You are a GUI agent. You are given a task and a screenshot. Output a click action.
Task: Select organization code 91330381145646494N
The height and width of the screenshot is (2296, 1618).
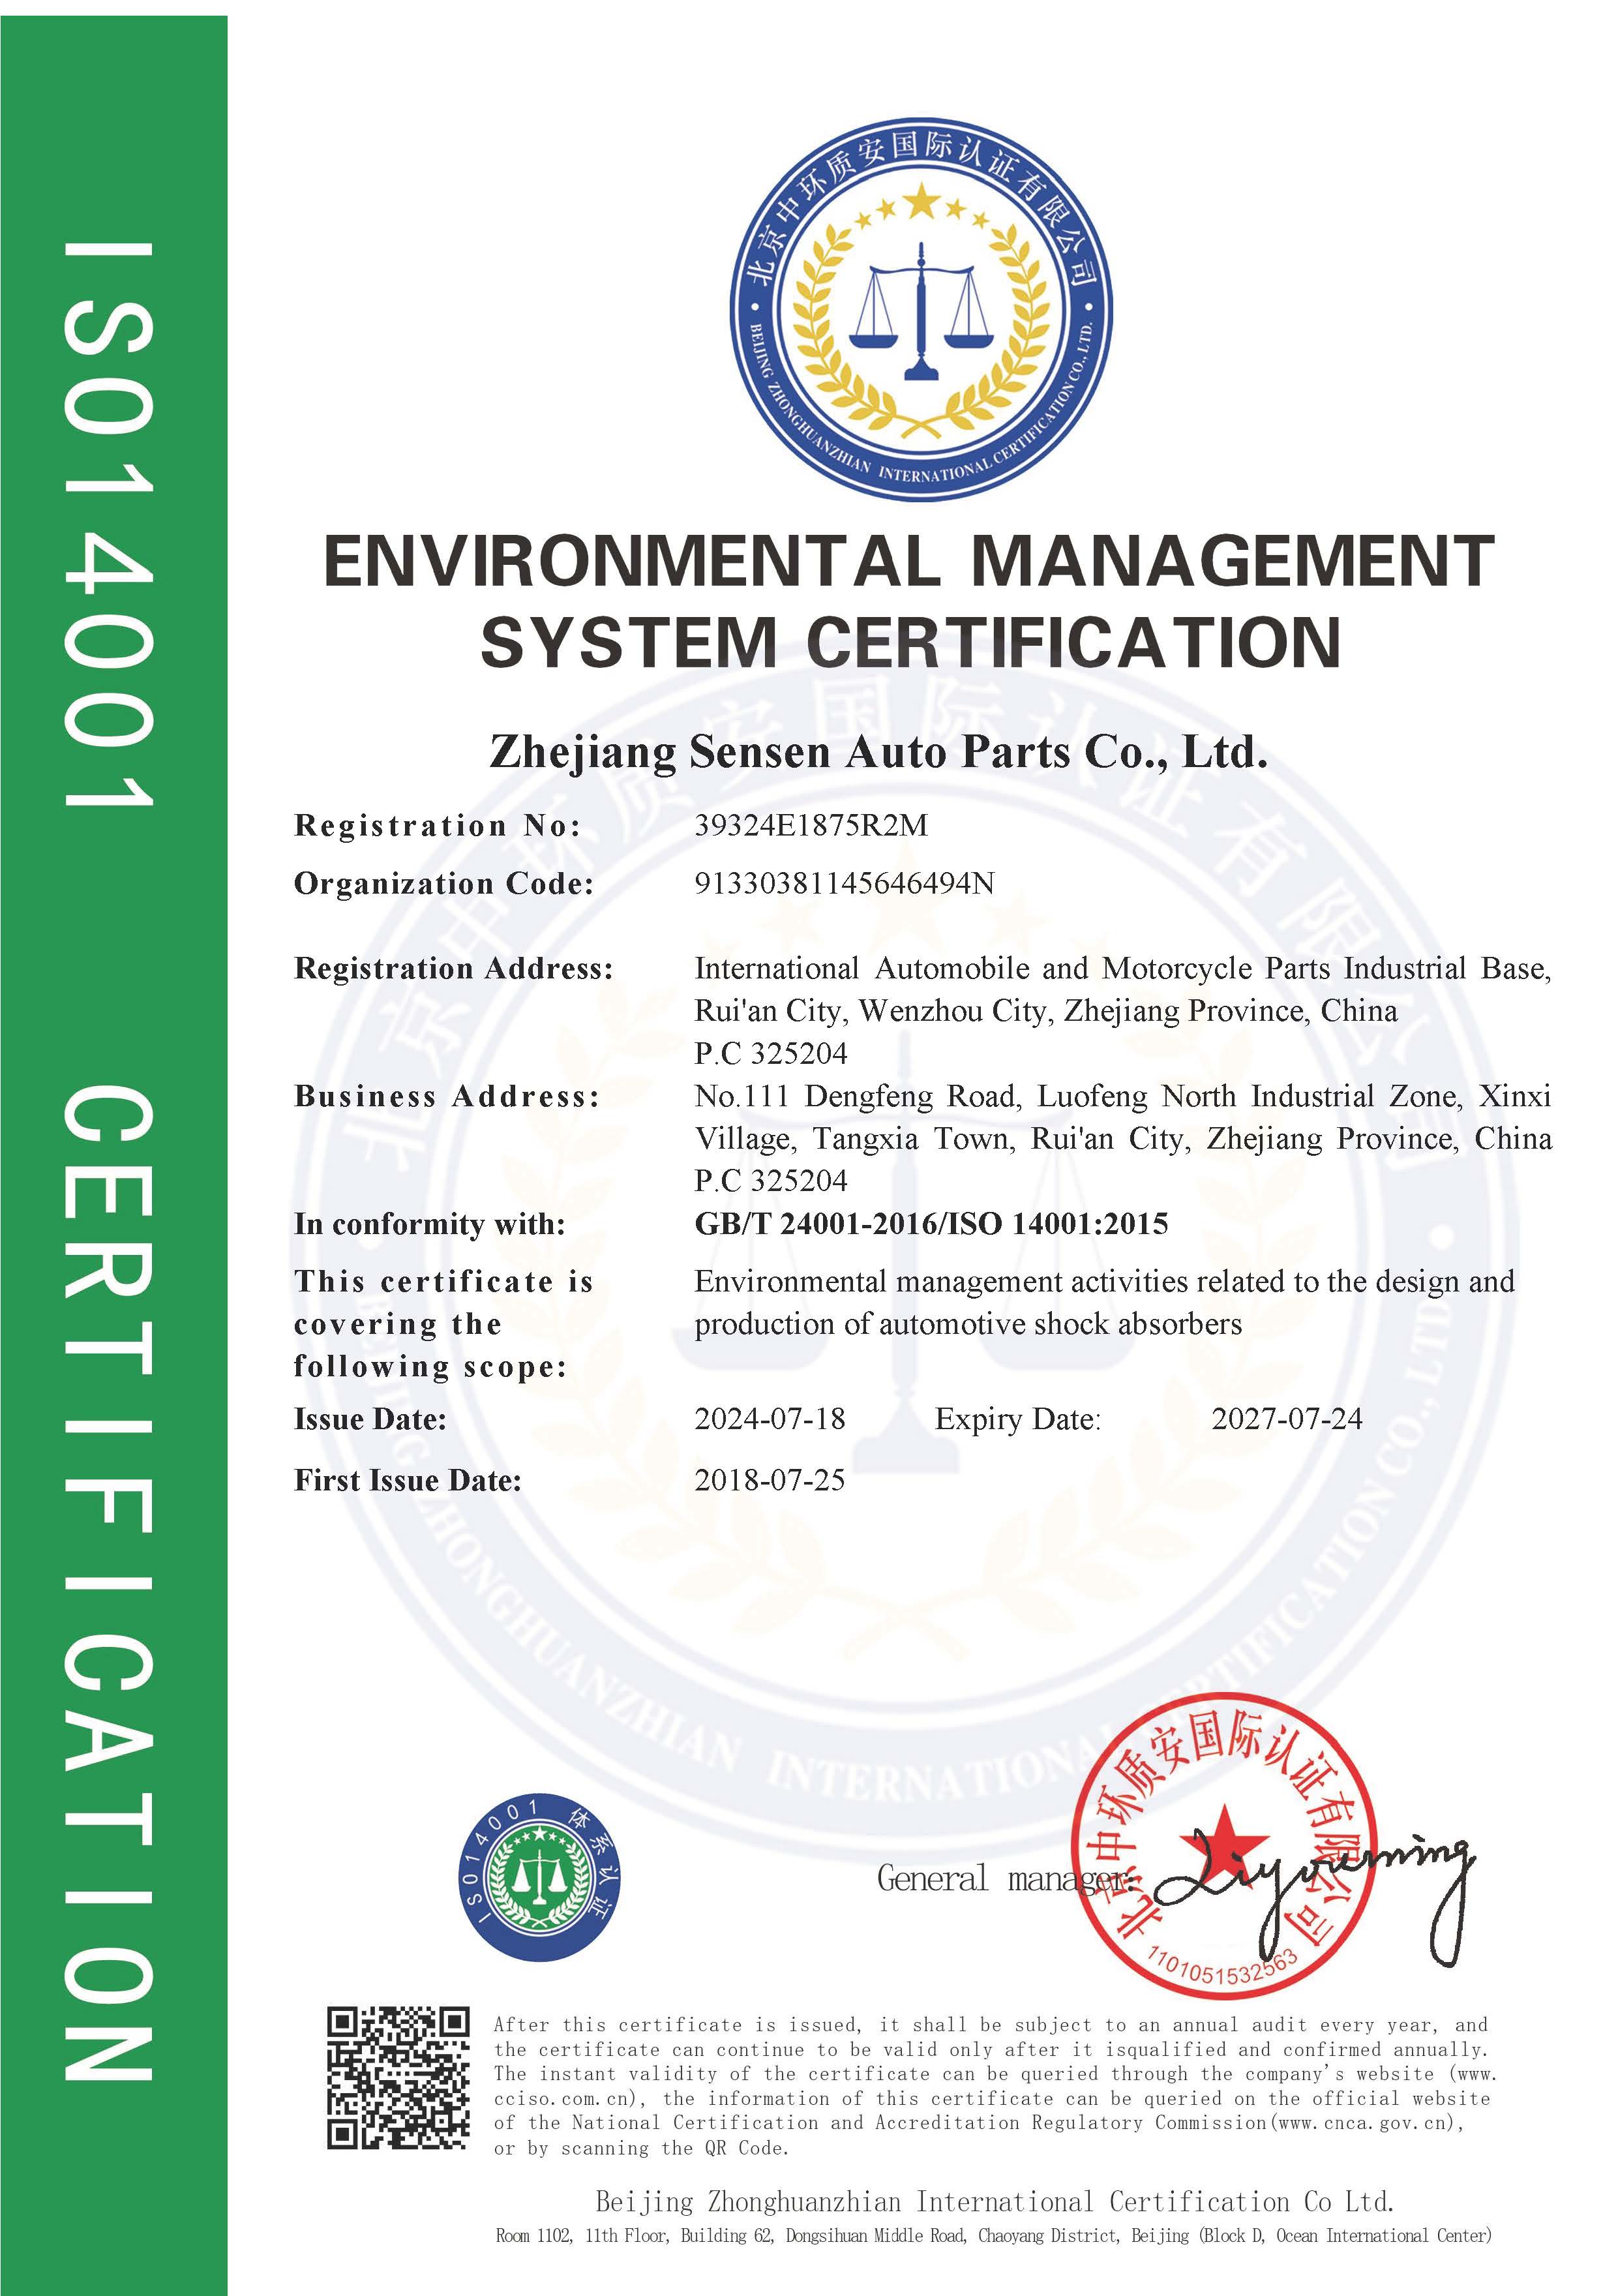tap(845, 883)
